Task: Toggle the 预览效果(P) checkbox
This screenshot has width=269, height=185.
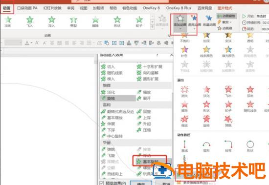Action: (102, 183)
